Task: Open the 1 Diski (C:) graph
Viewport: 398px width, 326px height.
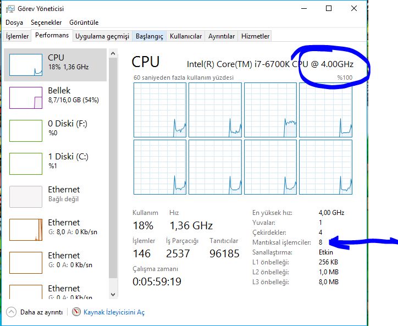Action: (x=26, y=164)
